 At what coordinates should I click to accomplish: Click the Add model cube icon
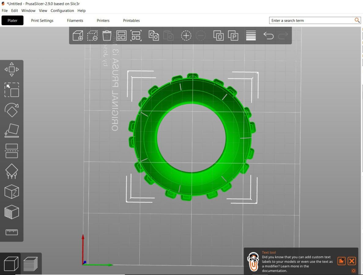[x=78, y=36]
